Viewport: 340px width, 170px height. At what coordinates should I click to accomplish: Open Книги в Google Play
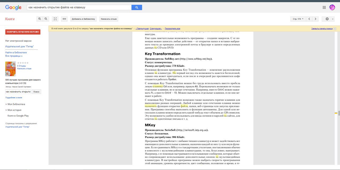(18, 116)
